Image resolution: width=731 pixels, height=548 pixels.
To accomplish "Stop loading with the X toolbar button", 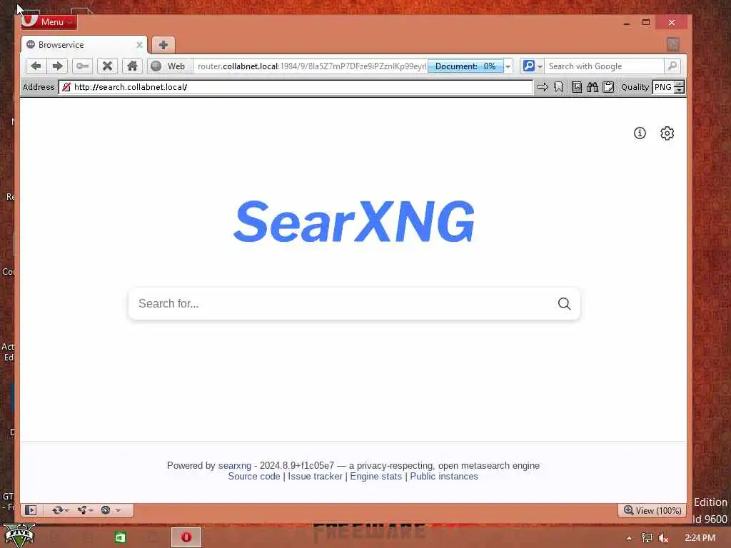I will [107, 66].
